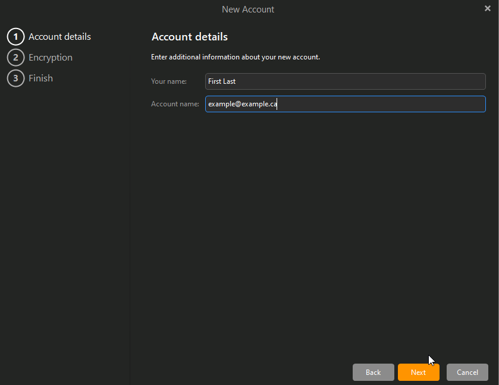Open the Account details step label
Screen dimensions: 499x385
tap(60, 37)
